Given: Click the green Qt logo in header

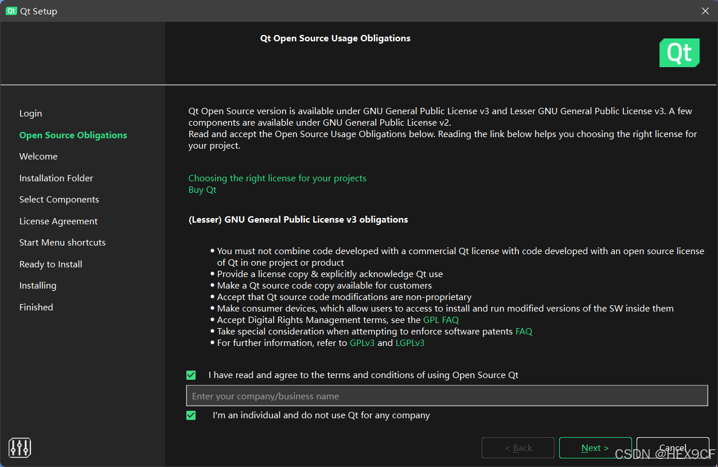Looking at the screenshot, I should 679,53.
